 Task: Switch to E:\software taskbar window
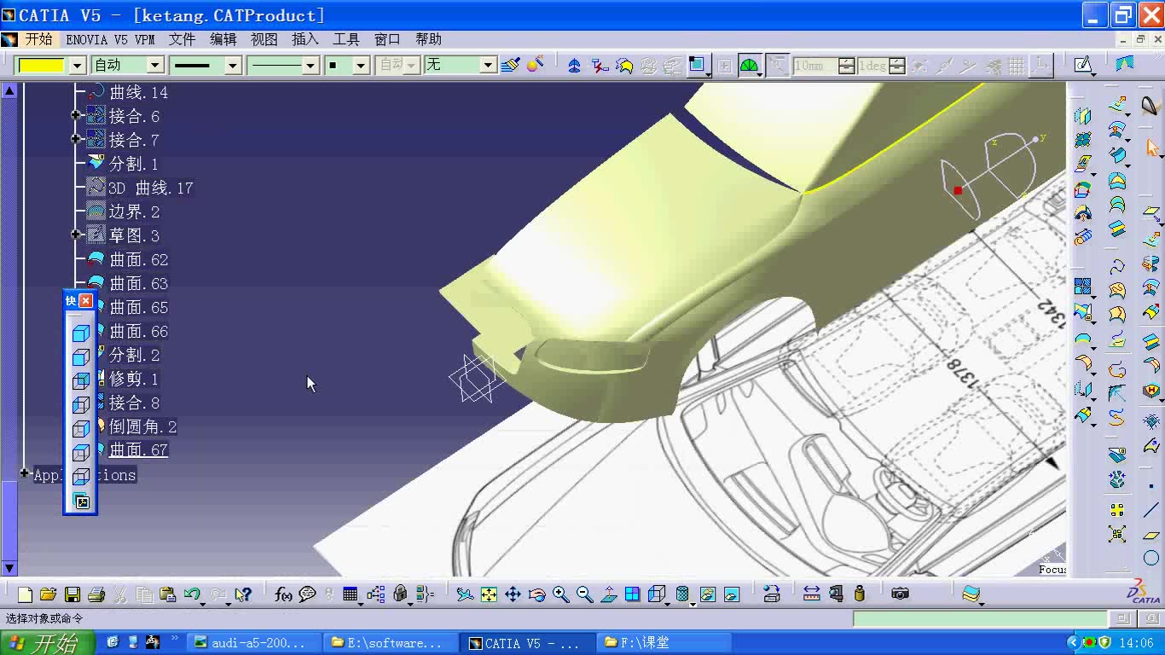click(x=391, y=643)
